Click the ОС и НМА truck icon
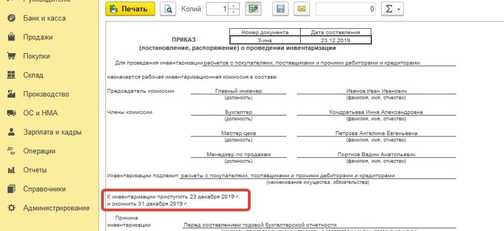Image resolution: width=504 pixels, height=231 pixels. (10, 113)
